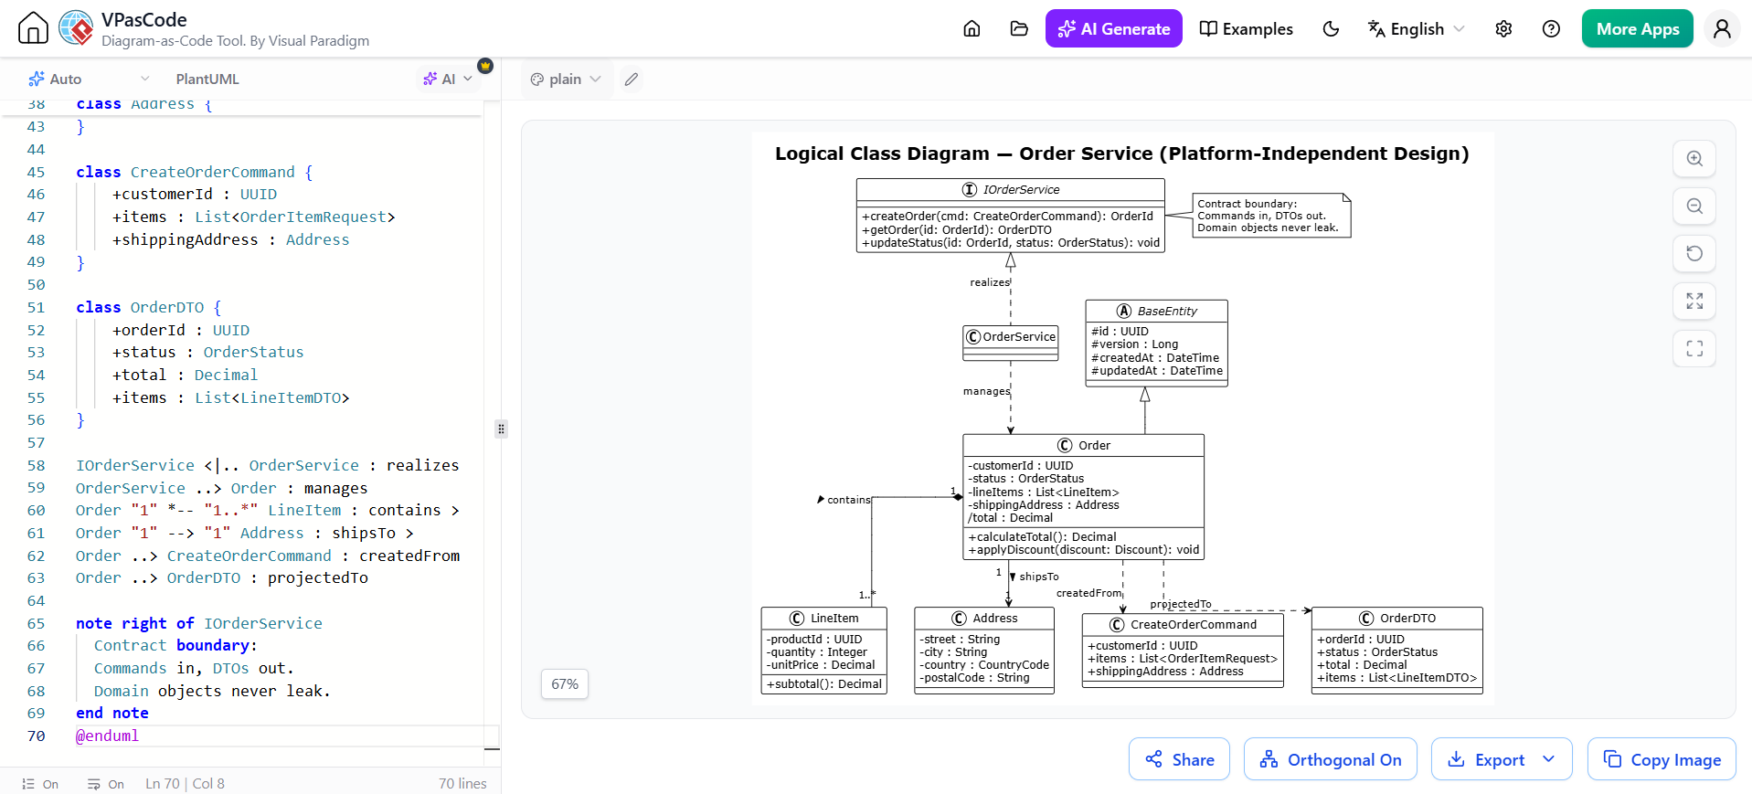
Task: Click the 'class OrderDTO {' code line
Action: point(148,307)
